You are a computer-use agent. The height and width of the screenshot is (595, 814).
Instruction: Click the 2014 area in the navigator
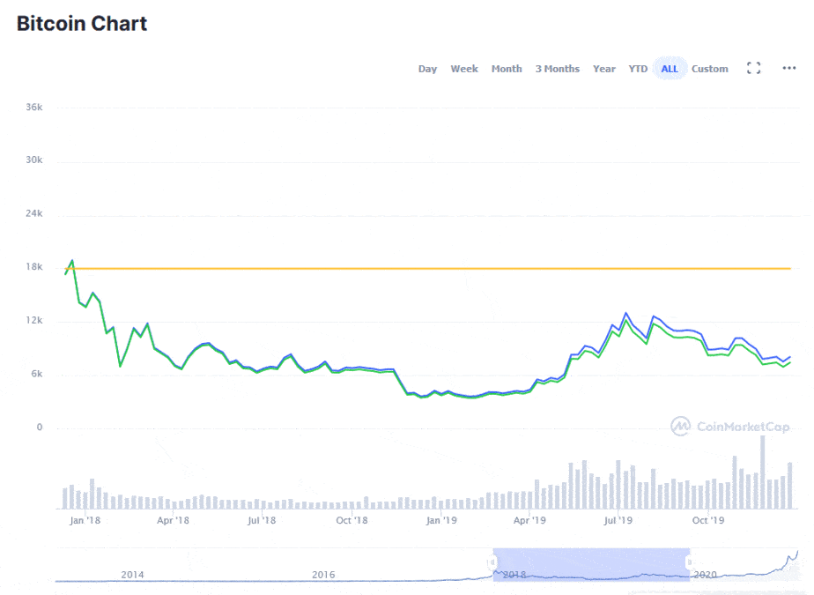tap(132, 575)
